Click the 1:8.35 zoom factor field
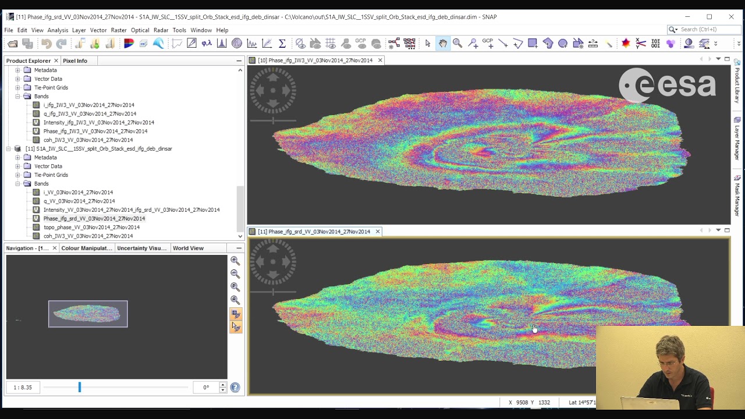 23,387
